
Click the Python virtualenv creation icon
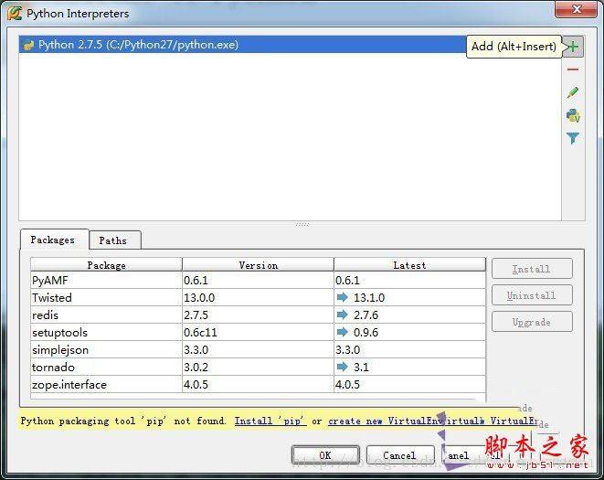[573, 115]
